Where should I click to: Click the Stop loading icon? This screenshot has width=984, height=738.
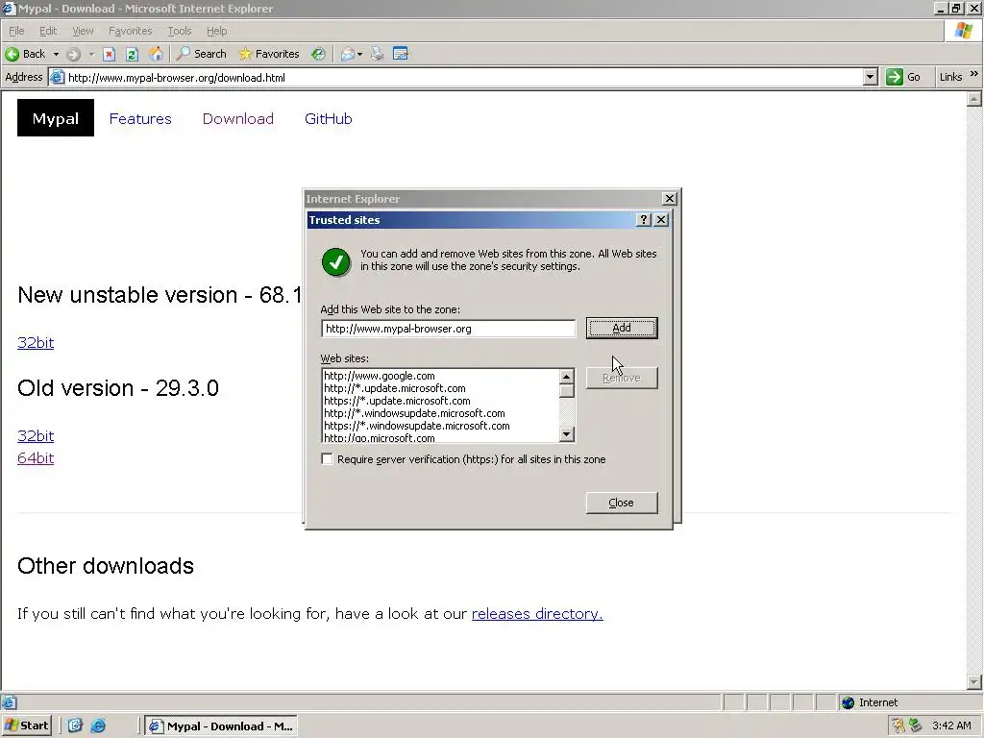[x=110, y=54]
